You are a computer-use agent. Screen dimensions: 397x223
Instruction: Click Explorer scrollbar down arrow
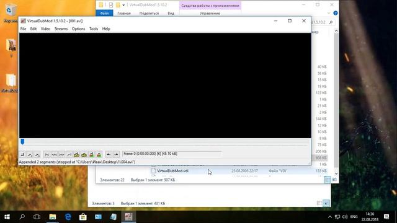[x=336, y=173]
